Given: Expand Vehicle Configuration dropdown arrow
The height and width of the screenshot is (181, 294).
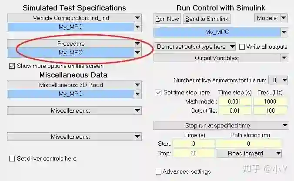Looking at the screenshot, I should coord(137,18).
